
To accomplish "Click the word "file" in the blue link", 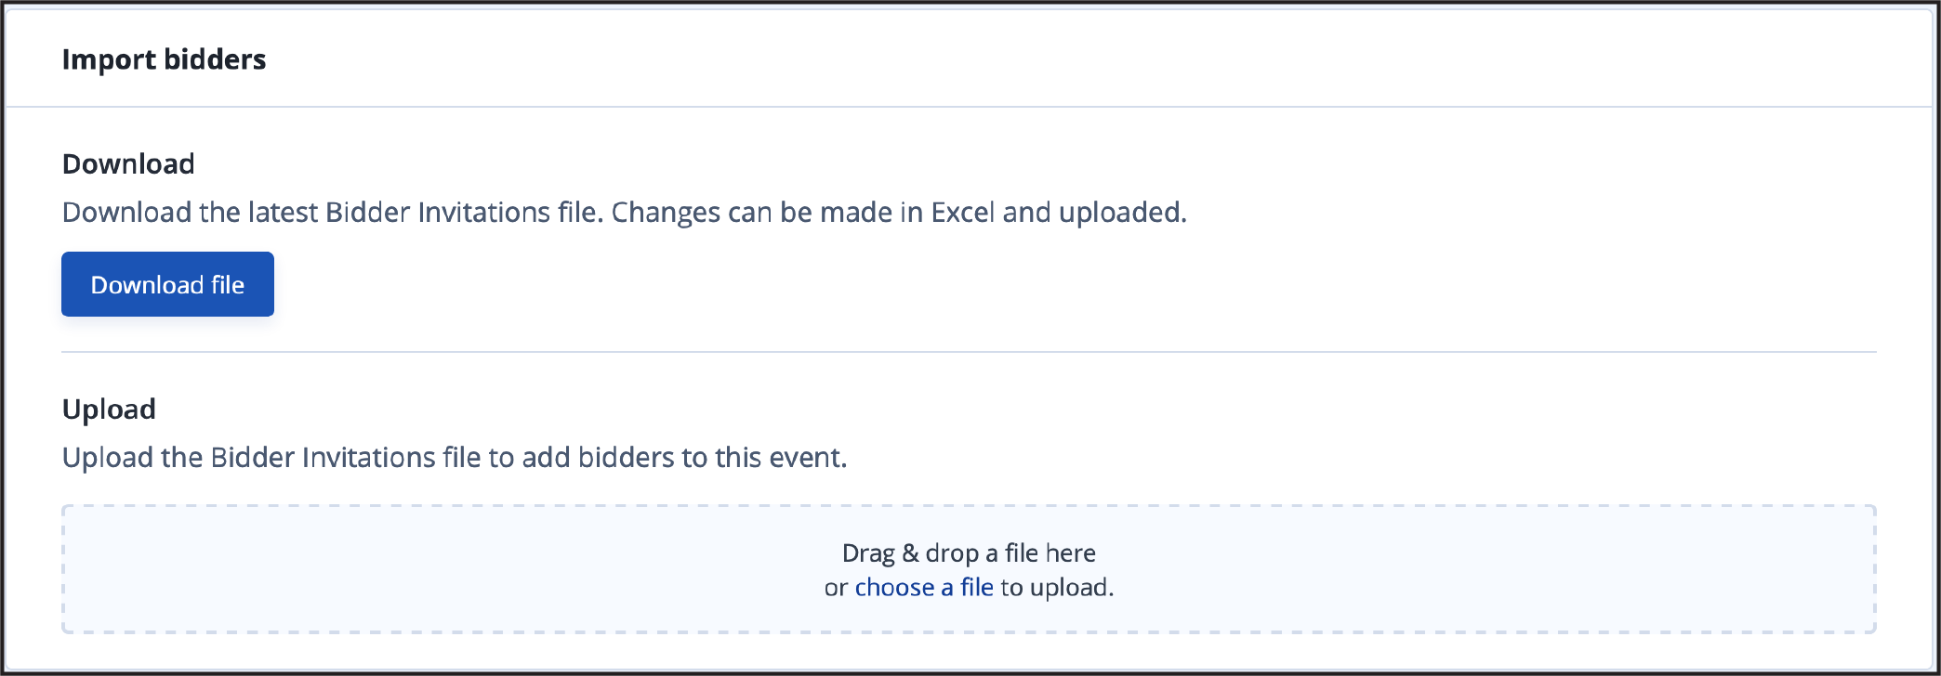I will coord(977,588).
